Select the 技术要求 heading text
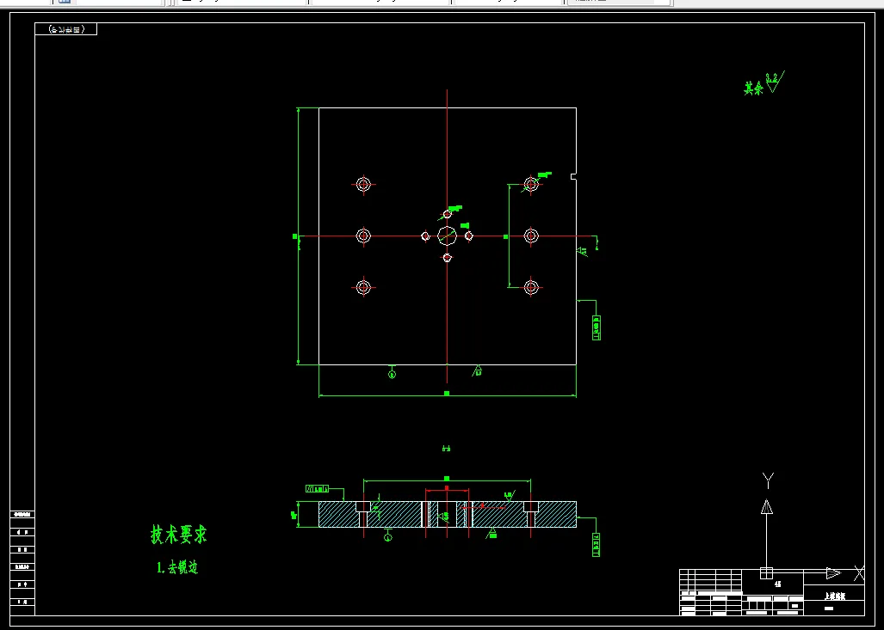 [179, 535]
